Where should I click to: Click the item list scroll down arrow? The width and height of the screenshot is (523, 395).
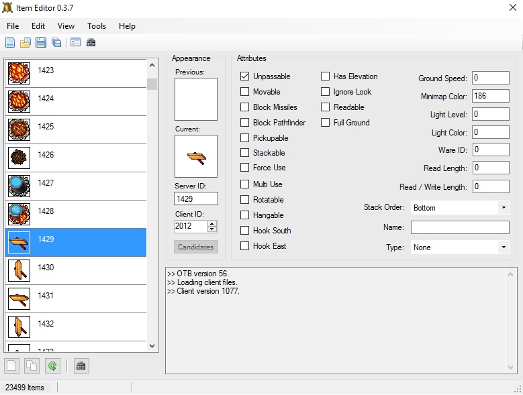[152, 345]
